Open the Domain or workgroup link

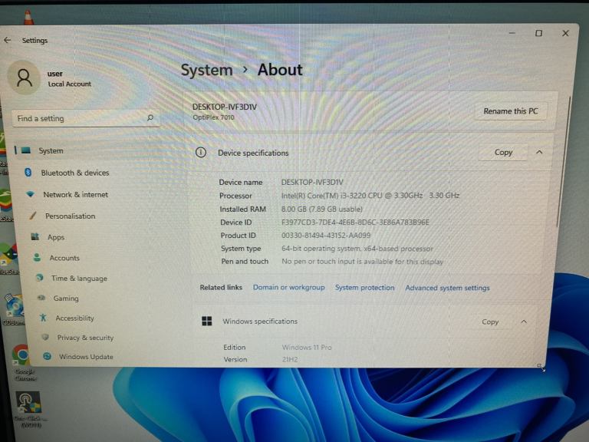[x=288, y=288]
